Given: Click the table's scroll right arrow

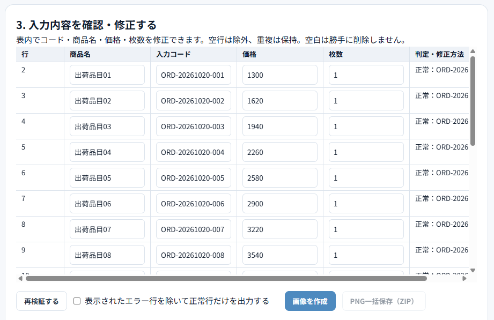Looking at the screenshot, I should (x=464, y=278).
